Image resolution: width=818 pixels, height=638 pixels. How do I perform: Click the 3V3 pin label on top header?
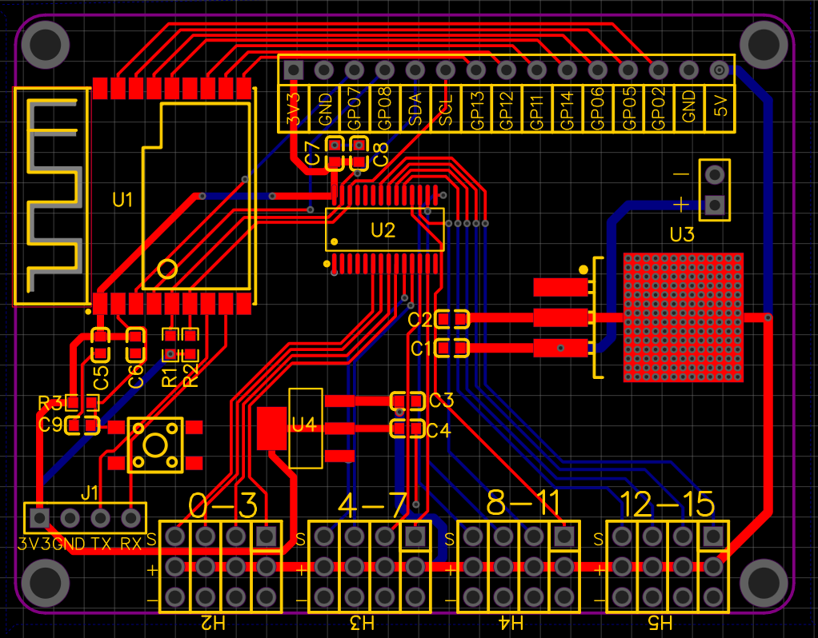[294, 109]
